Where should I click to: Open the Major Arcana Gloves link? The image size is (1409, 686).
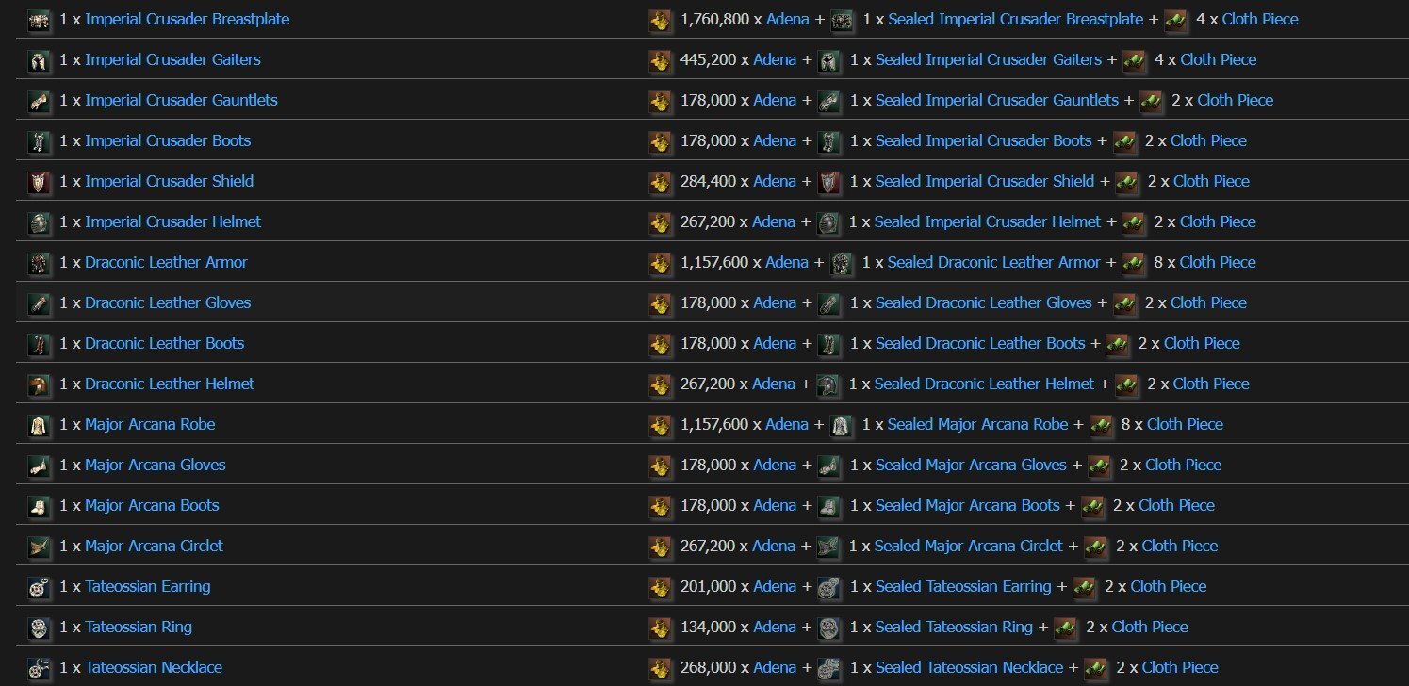[x=156, y=465]
